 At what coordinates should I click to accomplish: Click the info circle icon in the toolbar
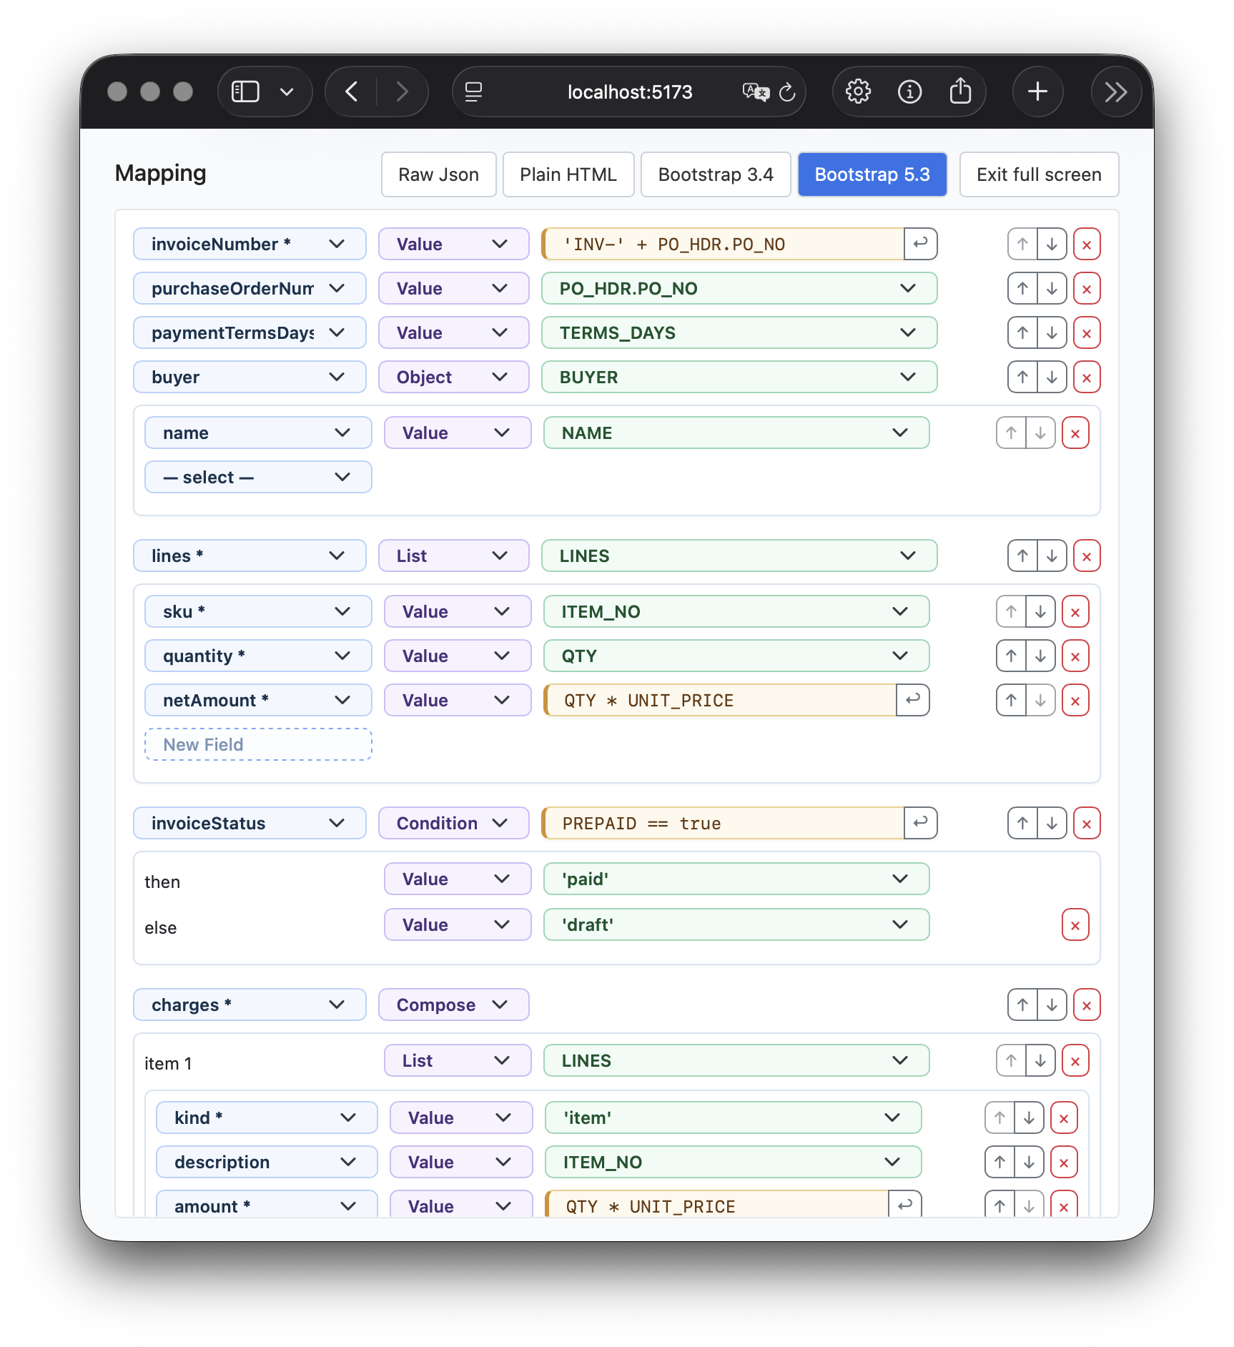coord(909,92)
